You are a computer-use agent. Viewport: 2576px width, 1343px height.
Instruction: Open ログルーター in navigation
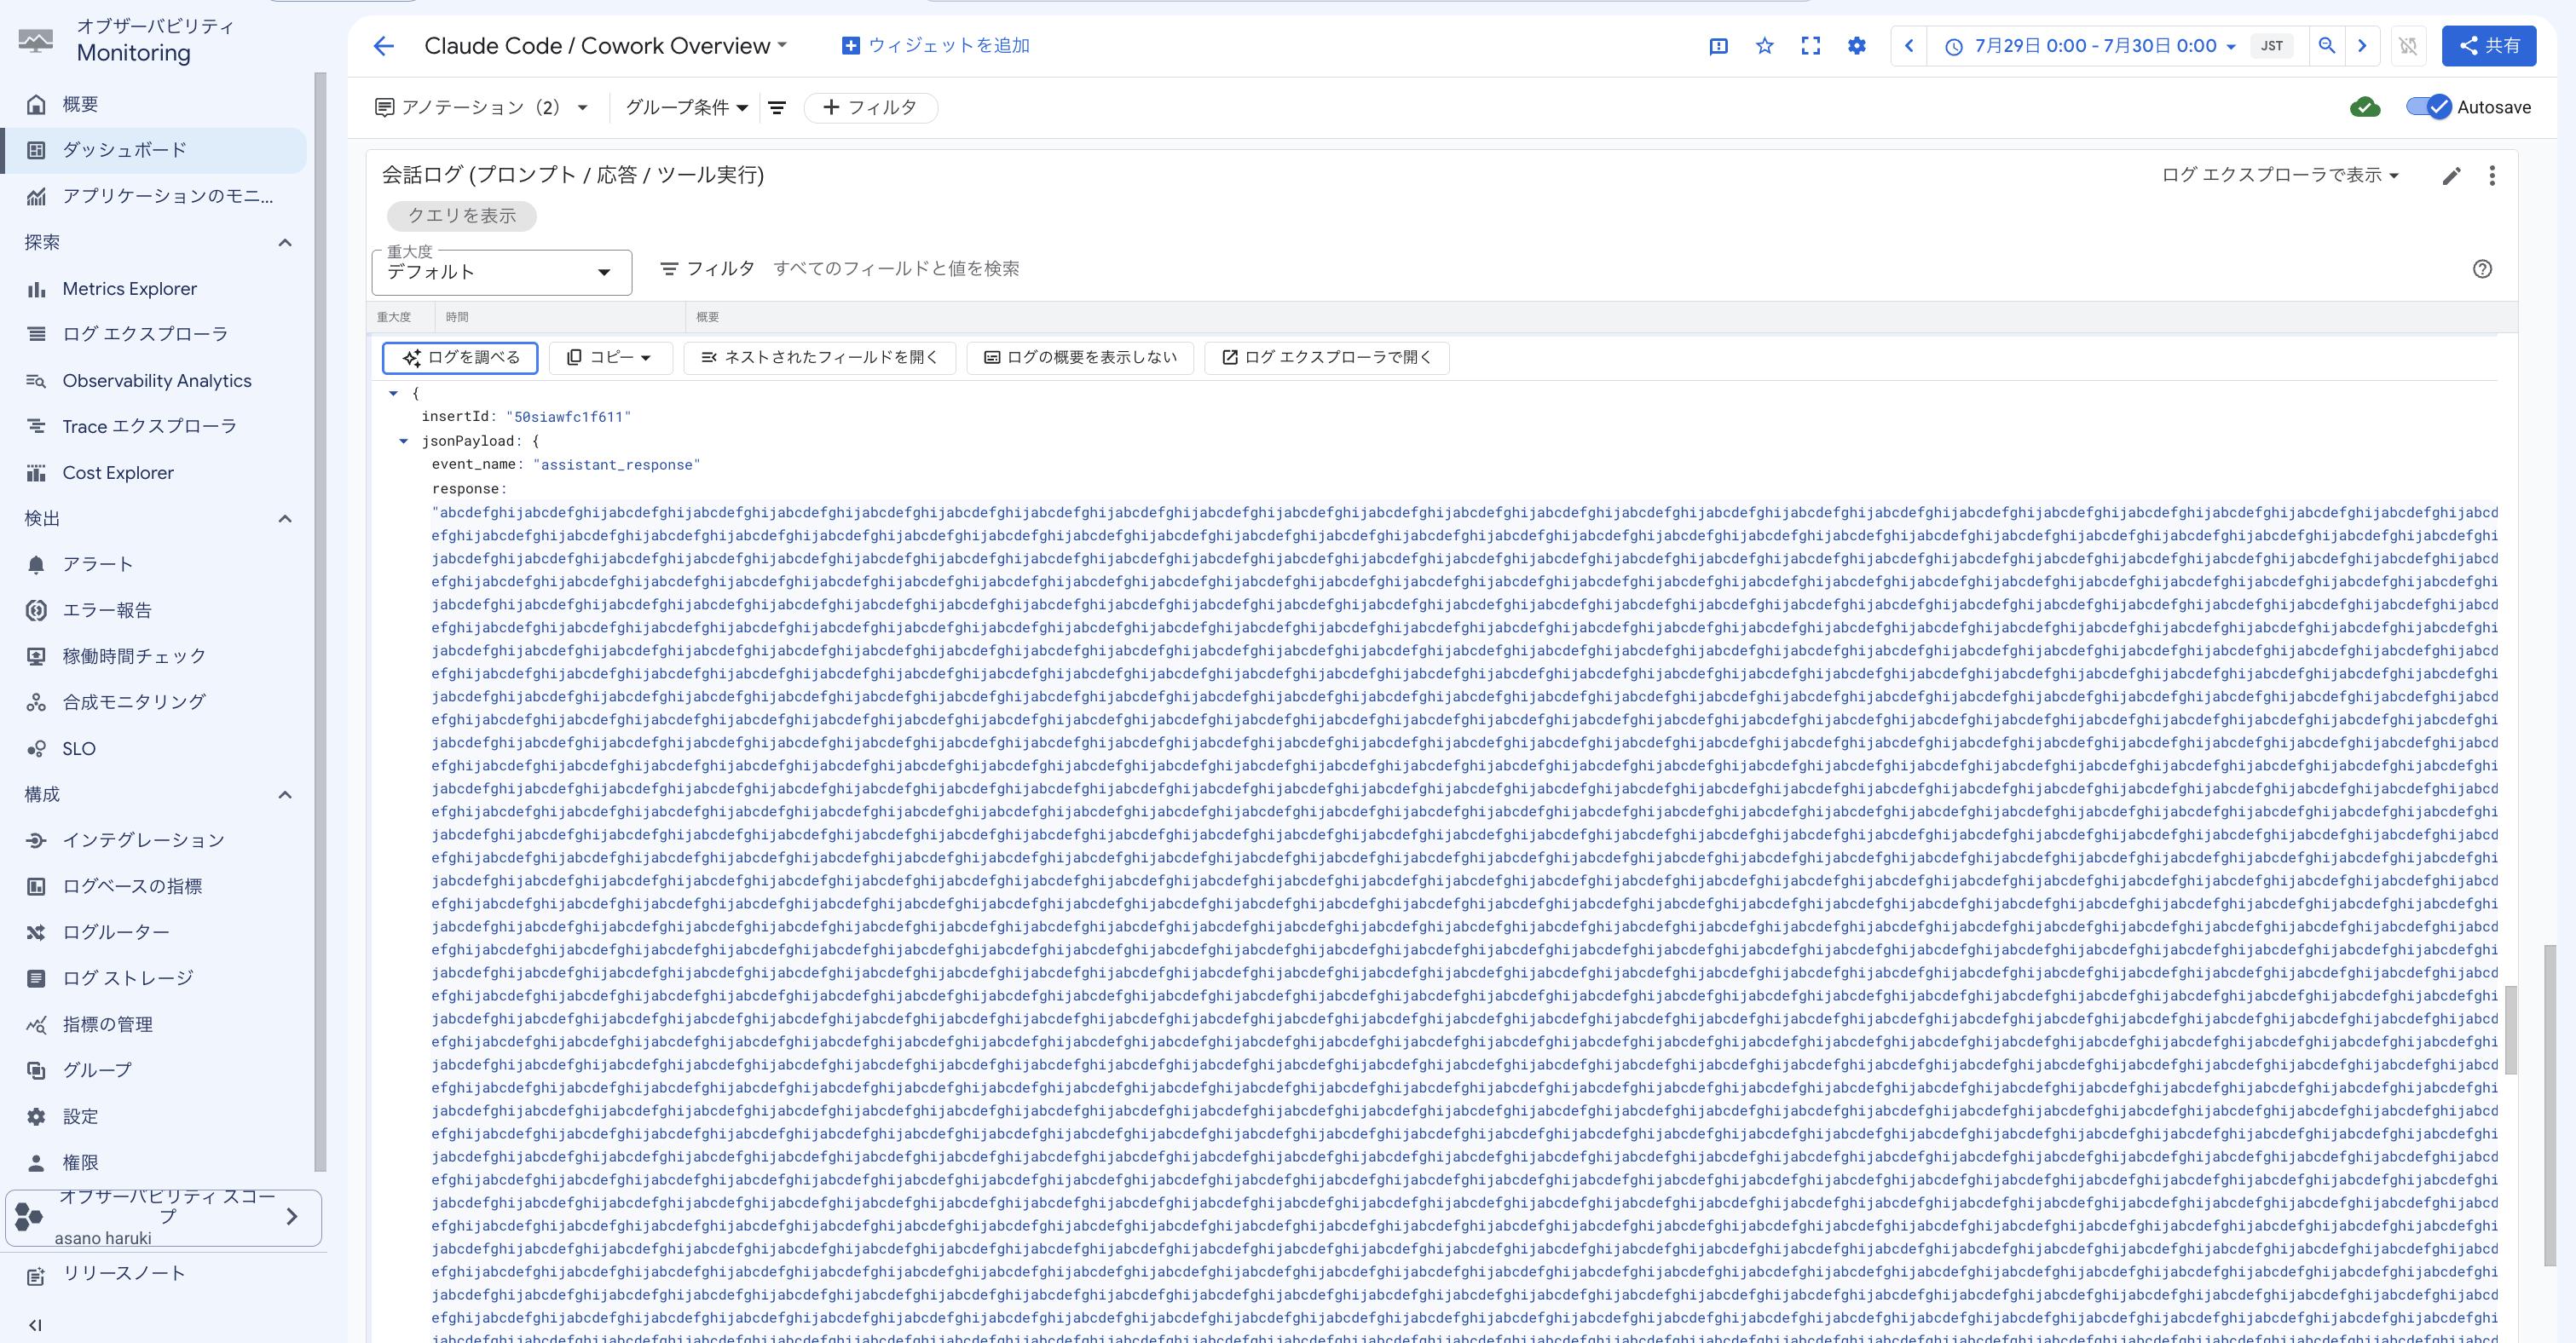click(154, 933)
